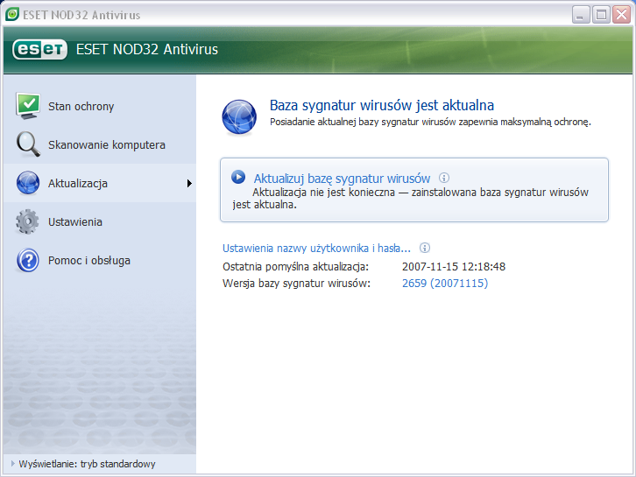Click the Posiadanie aktualnej bazy sygnatur sentence
Screen dimensions: 636x477
[430, 122]
